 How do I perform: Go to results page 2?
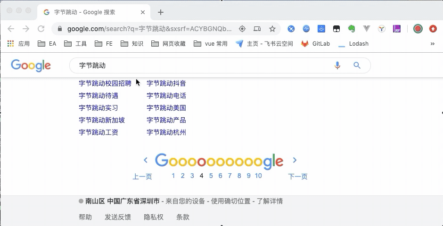[182, 176]
